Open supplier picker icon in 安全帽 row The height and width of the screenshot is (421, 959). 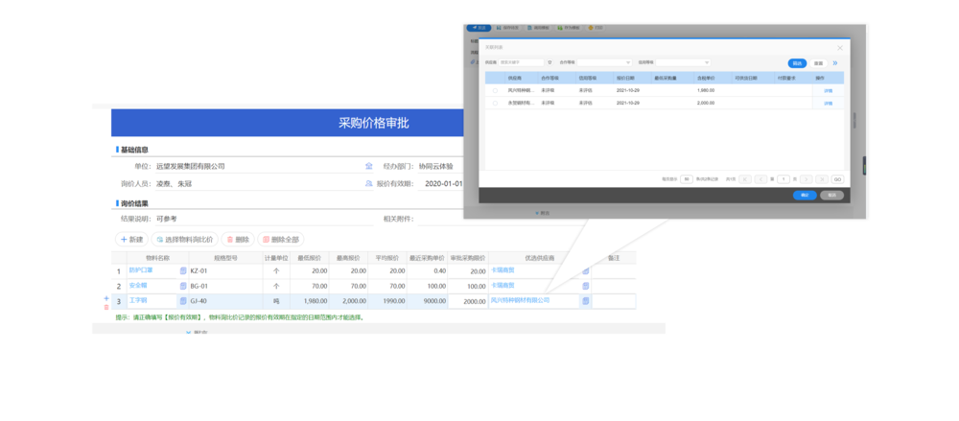(x=585, y=286)
